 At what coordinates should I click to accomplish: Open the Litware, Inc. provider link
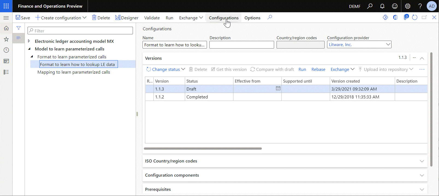click(x=340, y=44)
